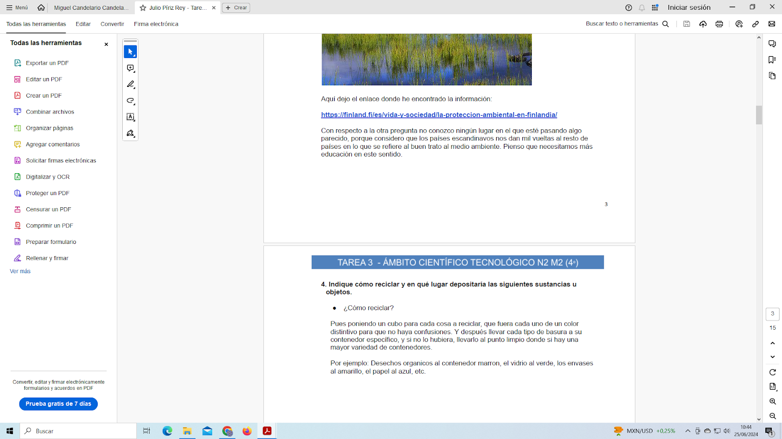Open the Convertir tab

tap(112, 24)
